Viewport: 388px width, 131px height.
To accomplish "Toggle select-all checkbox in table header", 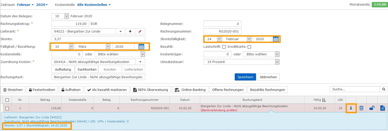I will pos(7,100).
